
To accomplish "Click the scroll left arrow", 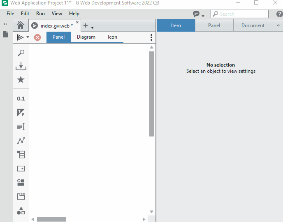I will (x=32, y=219).
